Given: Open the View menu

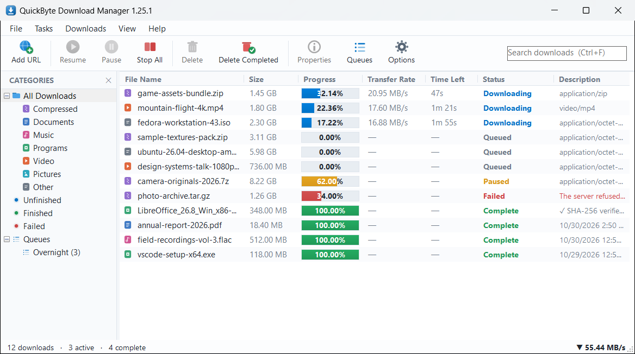Looking at the screenshot, I should click(127, 29).
